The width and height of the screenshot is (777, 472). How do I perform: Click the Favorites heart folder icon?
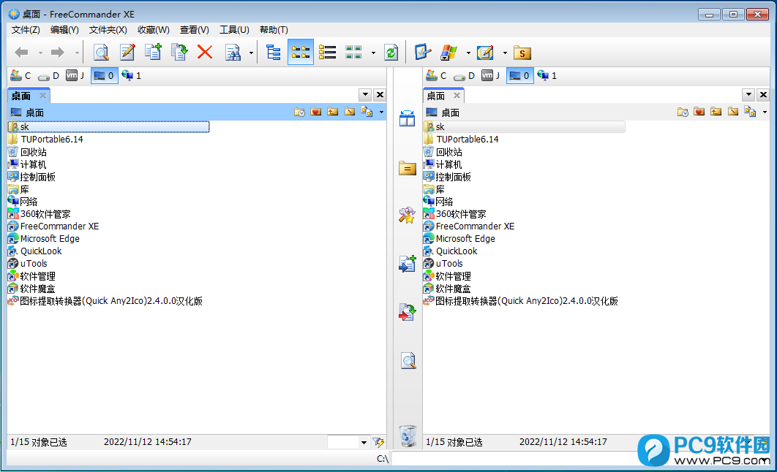316,111
